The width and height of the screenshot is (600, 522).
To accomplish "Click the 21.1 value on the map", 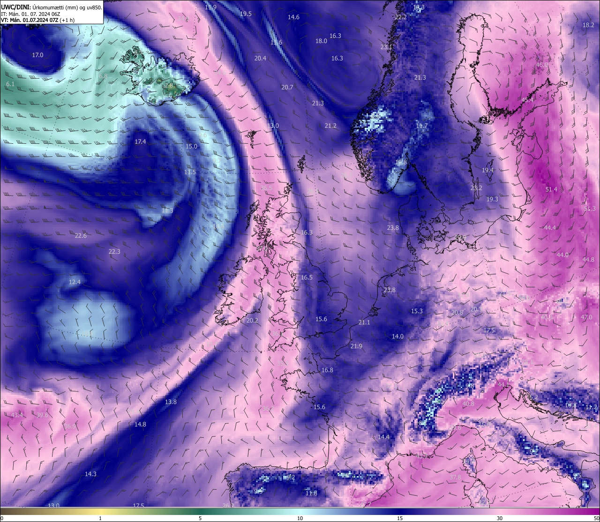I will 364,323.
